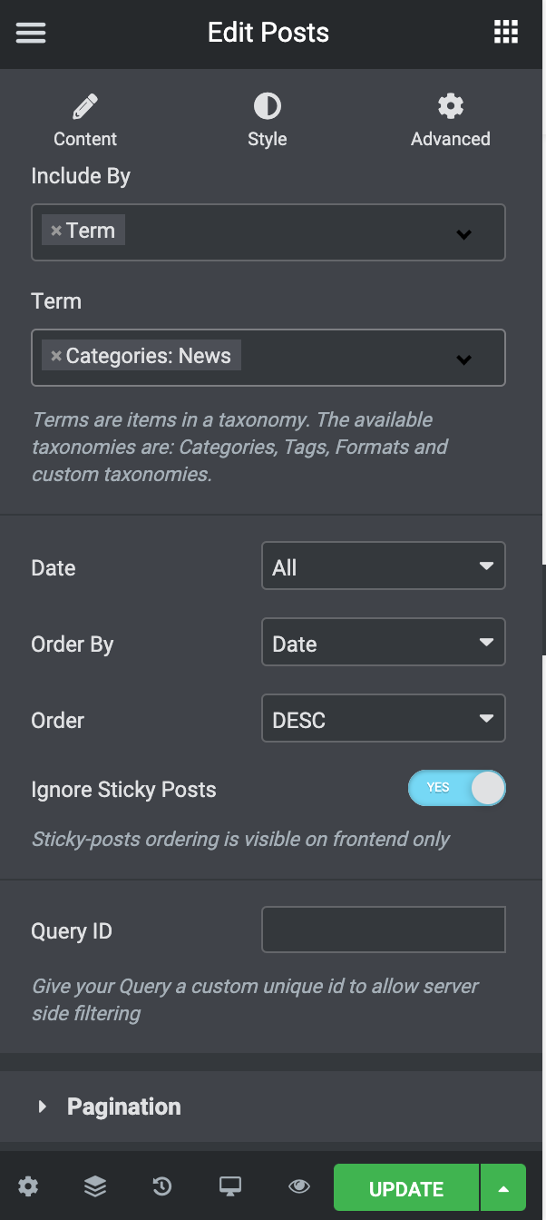Open the Order By dropdown
The width and height of the screenshot is (546, 1220).
pos(383,643)
